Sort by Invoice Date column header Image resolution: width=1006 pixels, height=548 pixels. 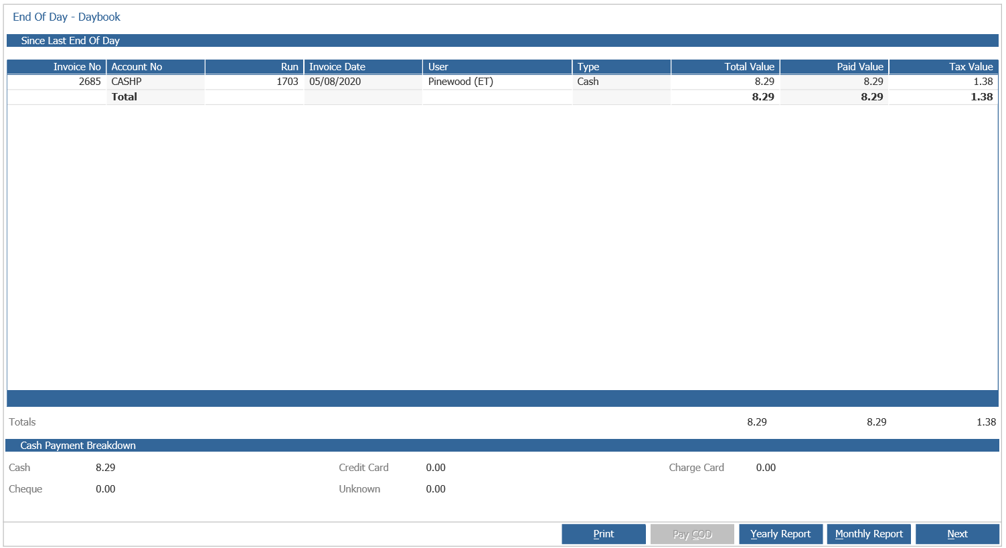tap(363, 67)
